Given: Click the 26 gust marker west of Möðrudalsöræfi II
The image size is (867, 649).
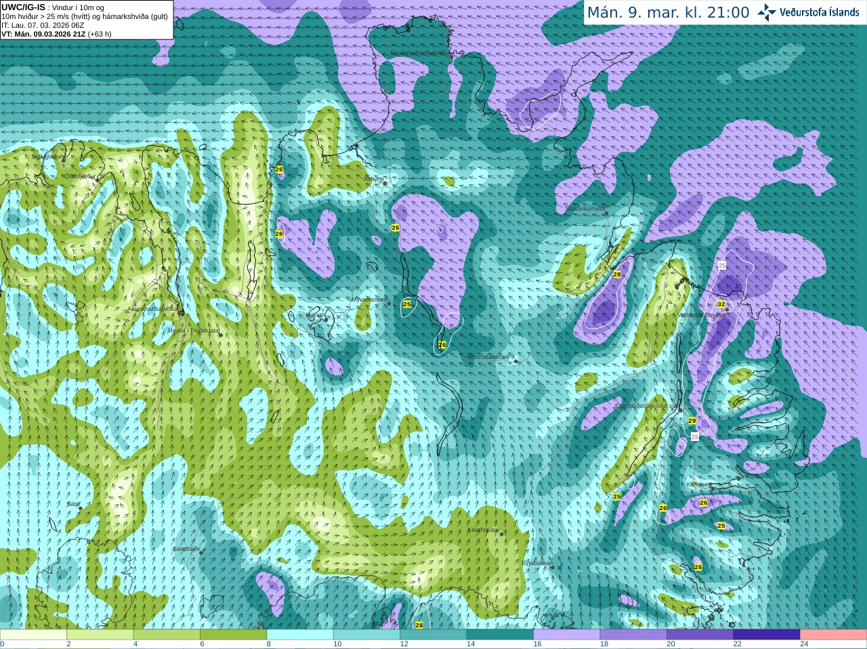Looking at the screenshot, I should point(442,345).
